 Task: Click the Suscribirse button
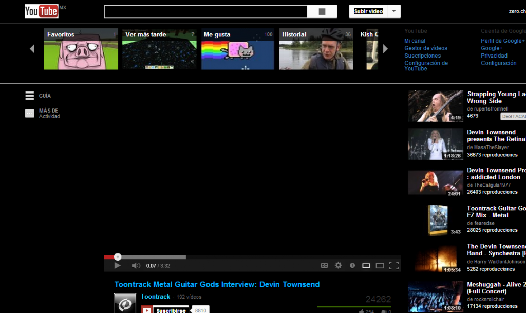[165, 310]
